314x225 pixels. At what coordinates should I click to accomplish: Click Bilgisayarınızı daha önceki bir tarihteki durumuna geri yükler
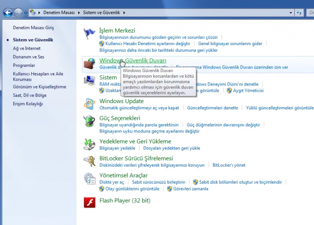tap(158, 50)
